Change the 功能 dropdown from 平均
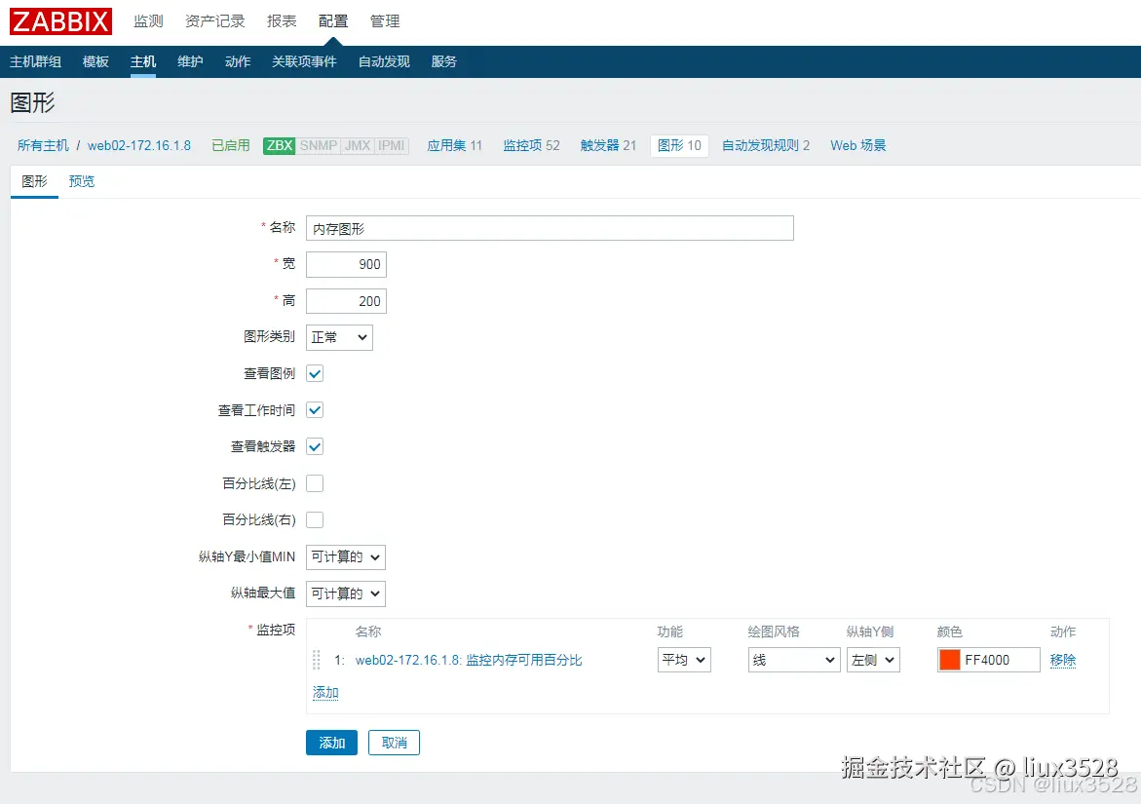 [683, 660]
